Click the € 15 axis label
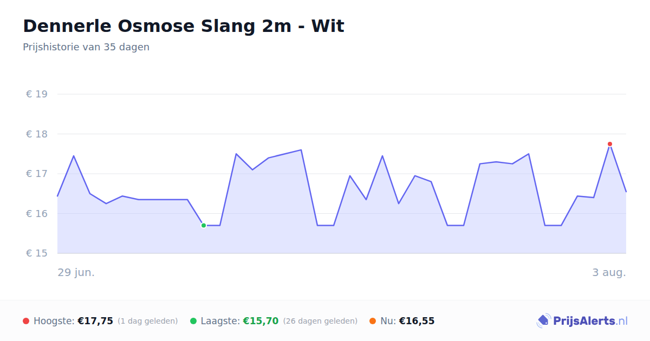 [37, 253]
